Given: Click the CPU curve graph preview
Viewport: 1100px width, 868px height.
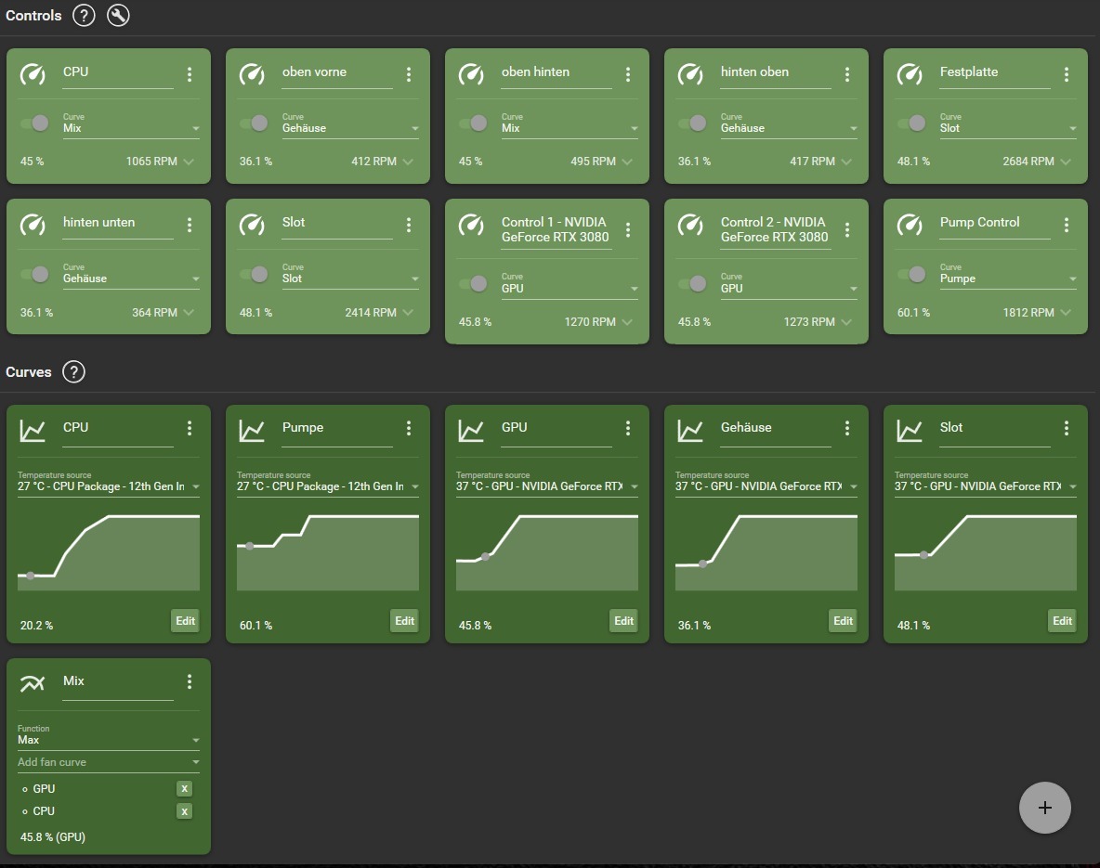Looking at the screenshot, I should (x=109, y=551).
